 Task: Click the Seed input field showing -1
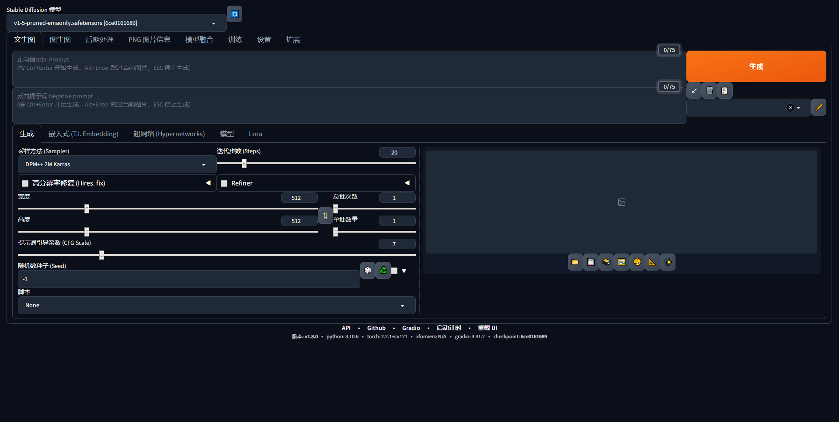(189, 279)
